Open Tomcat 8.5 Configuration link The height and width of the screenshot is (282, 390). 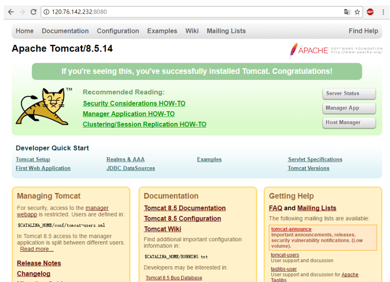pos(182,218)
